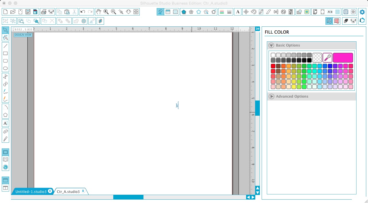Open the Text Style window from the top toolbar
This screenshot has width=368, height=203.
(x=237, y=12)
